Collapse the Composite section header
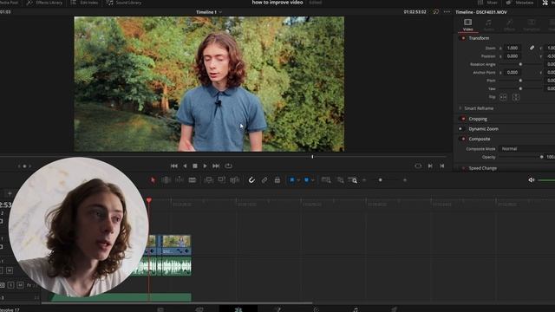This screenshot has height=312, width=555. click(x=480, y=139)
